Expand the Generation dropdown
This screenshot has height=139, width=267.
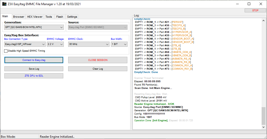(34, 27)
